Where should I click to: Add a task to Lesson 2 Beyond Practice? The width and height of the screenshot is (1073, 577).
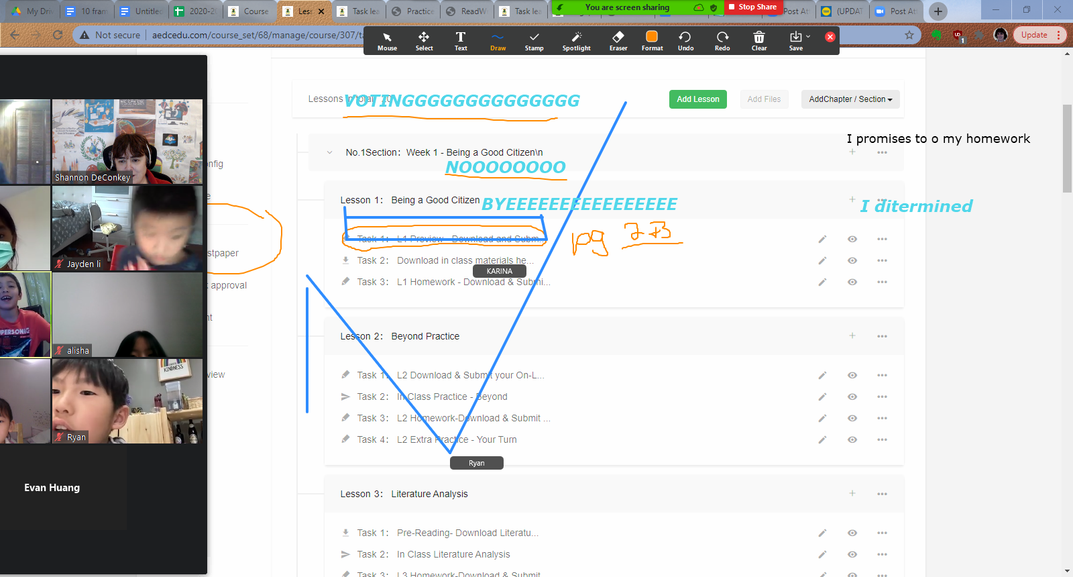(852, 335)
